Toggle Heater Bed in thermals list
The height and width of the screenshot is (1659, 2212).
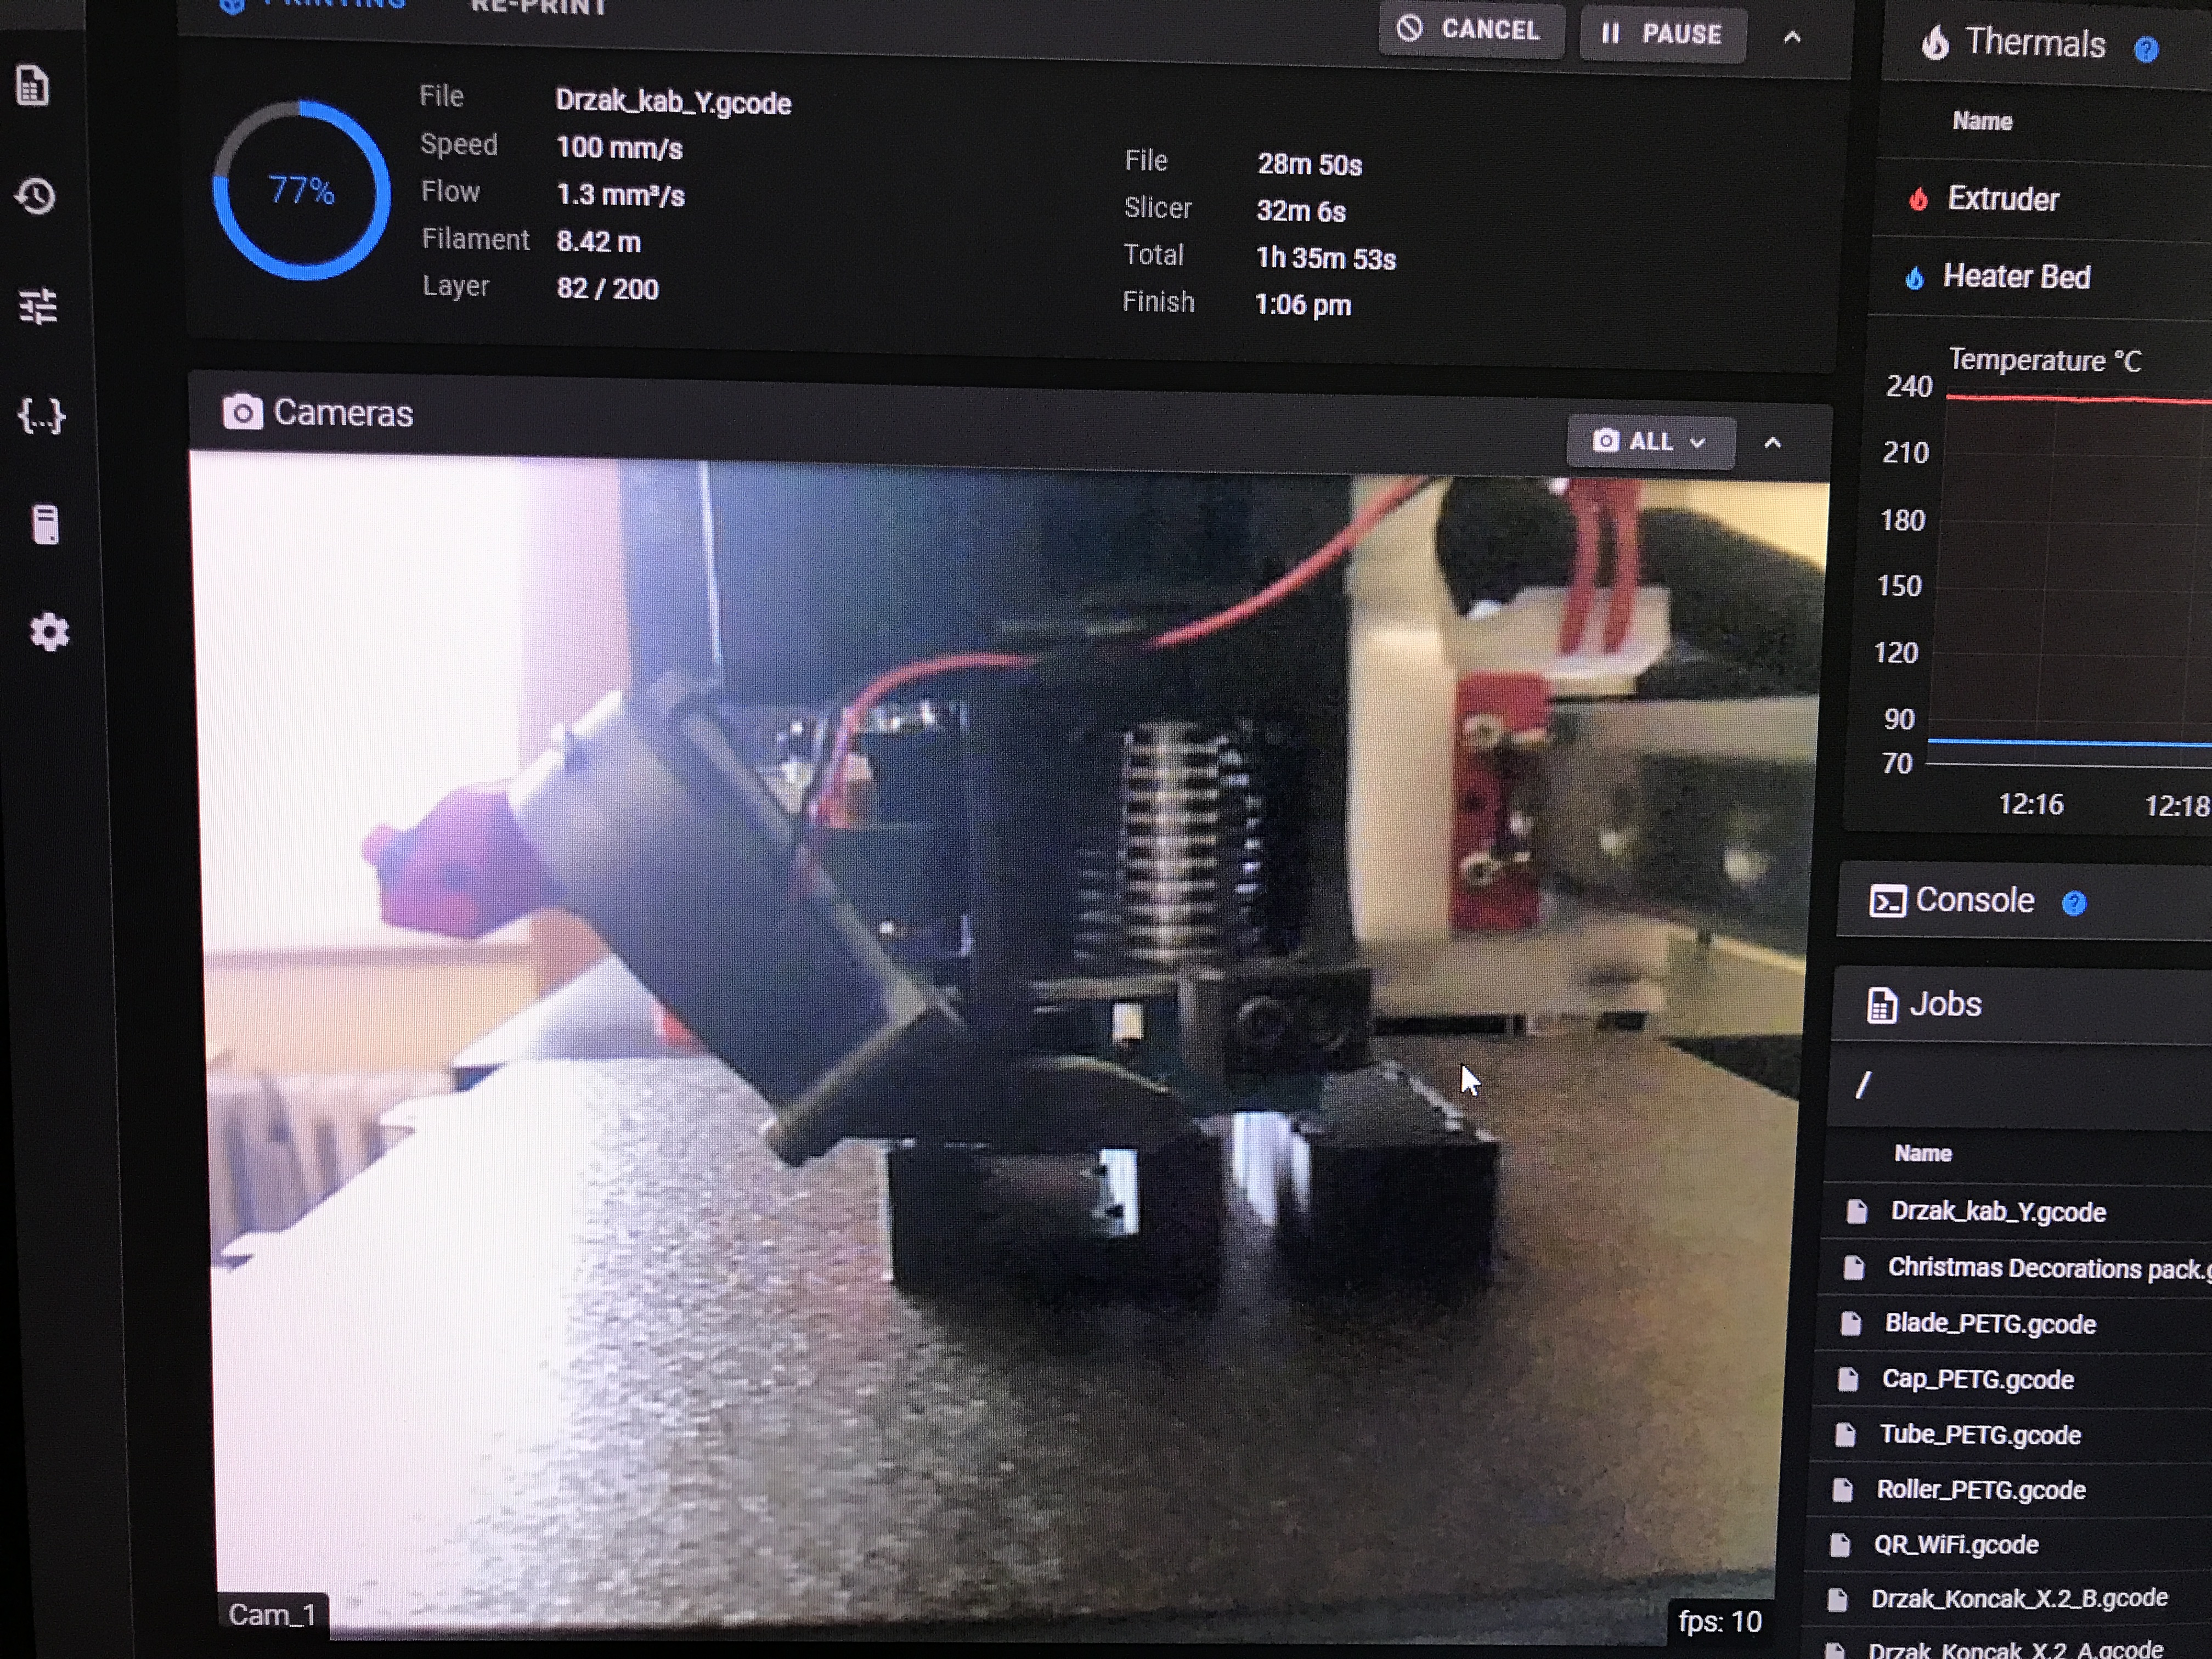(2015, 277)
